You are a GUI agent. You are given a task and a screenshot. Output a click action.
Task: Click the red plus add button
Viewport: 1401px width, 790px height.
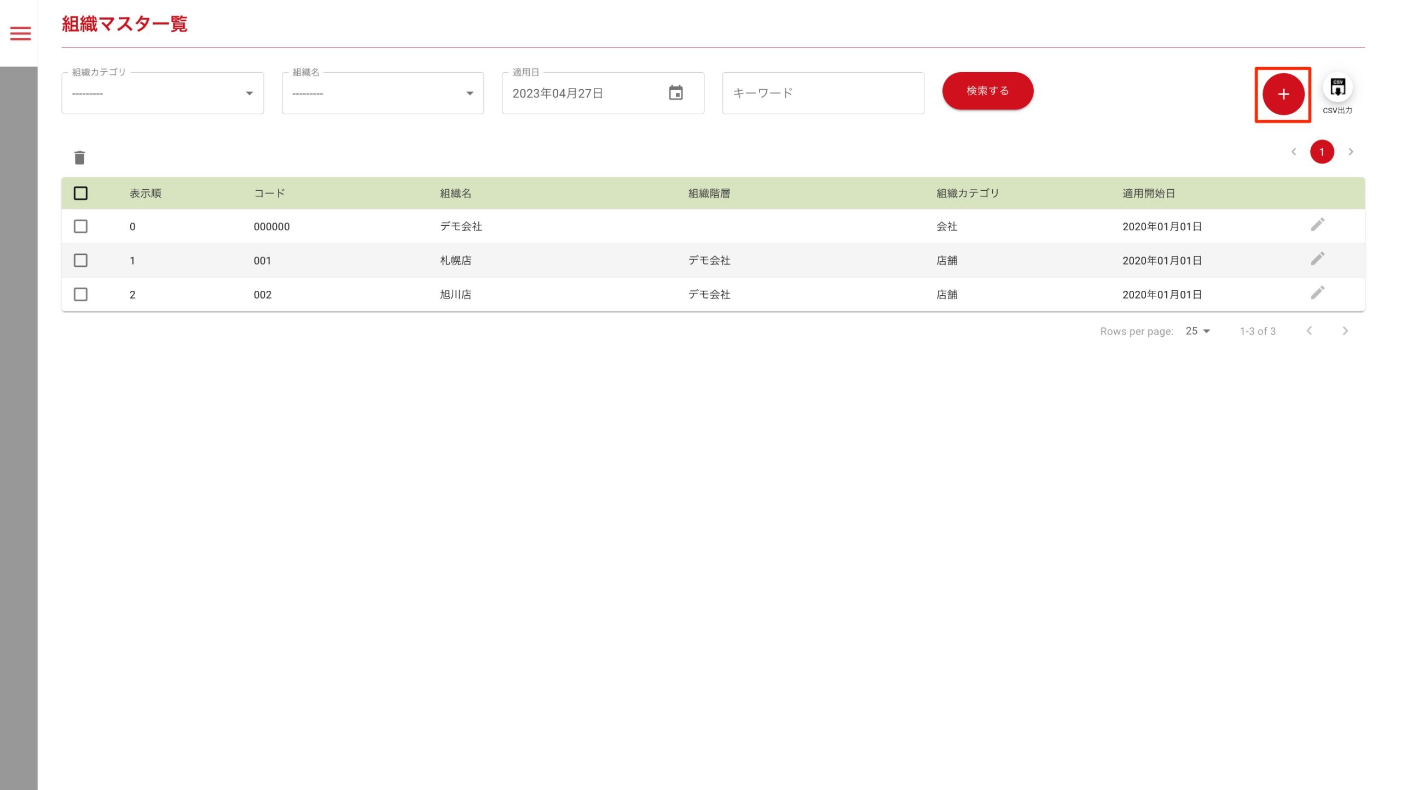coord(1283,94)
